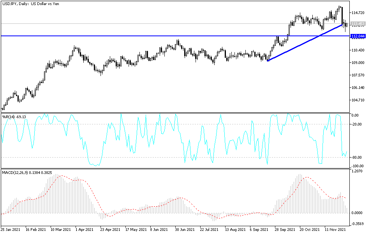The width and height of the screenshot is (370, 234).
Task: Select the blue ascending trendline
Action: tap(304, 43)
